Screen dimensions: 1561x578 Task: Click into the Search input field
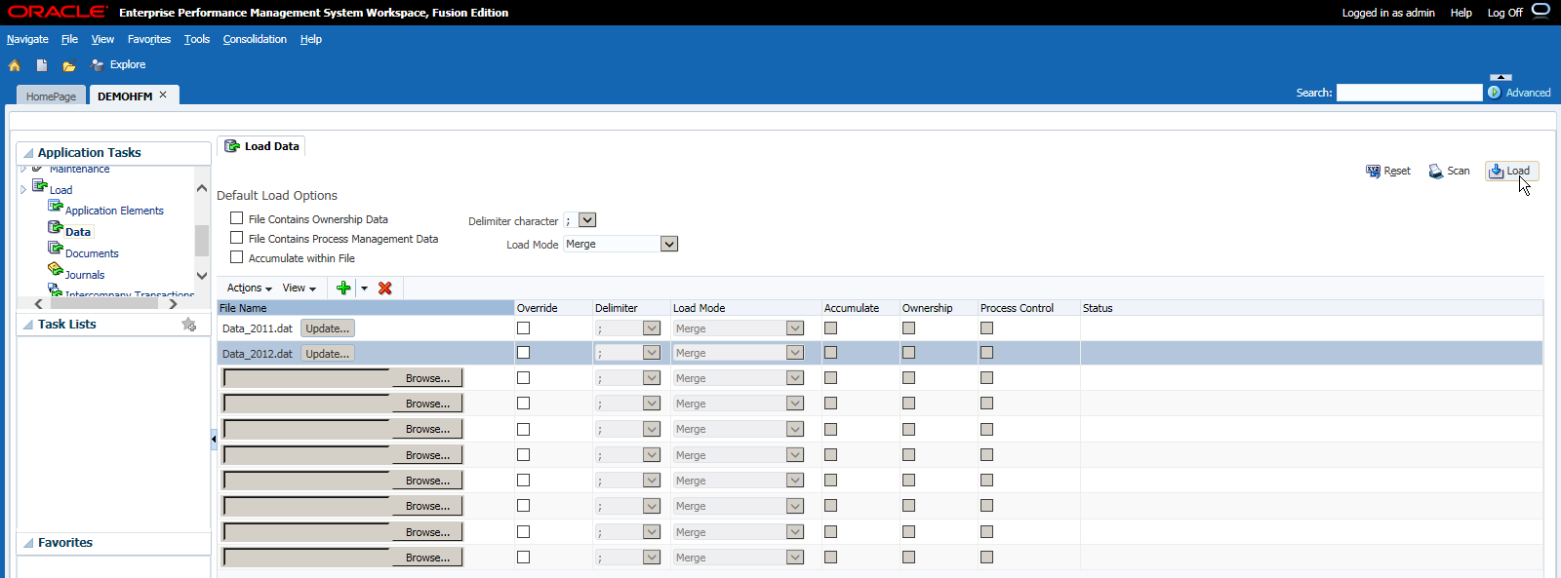tap(1409, 93)
